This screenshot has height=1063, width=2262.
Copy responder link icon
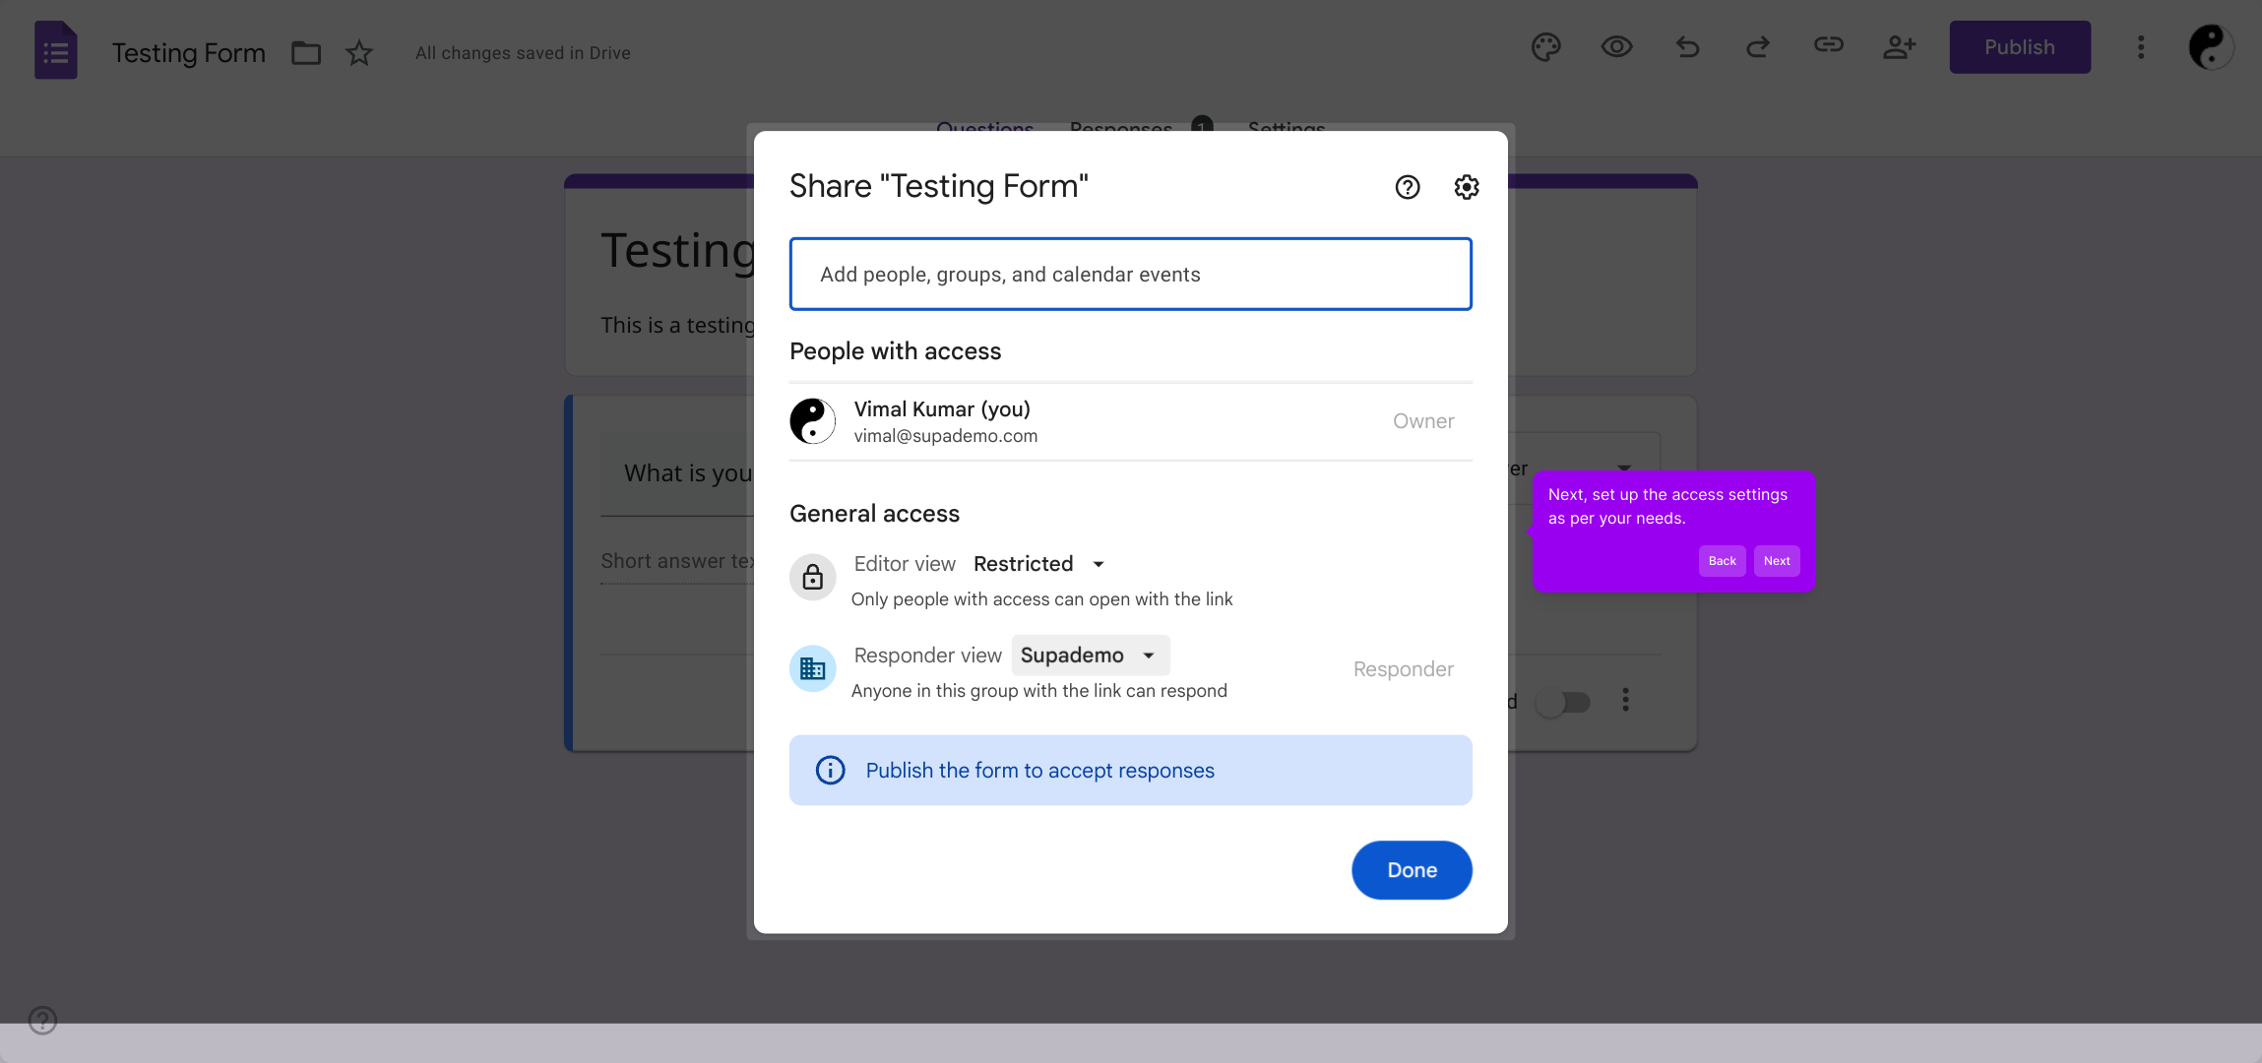point(1829,45)
